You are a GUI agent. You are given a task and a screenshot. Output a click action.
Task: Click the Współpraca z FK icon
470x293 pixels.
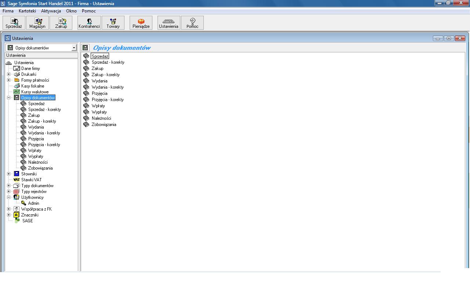point(17,209)
